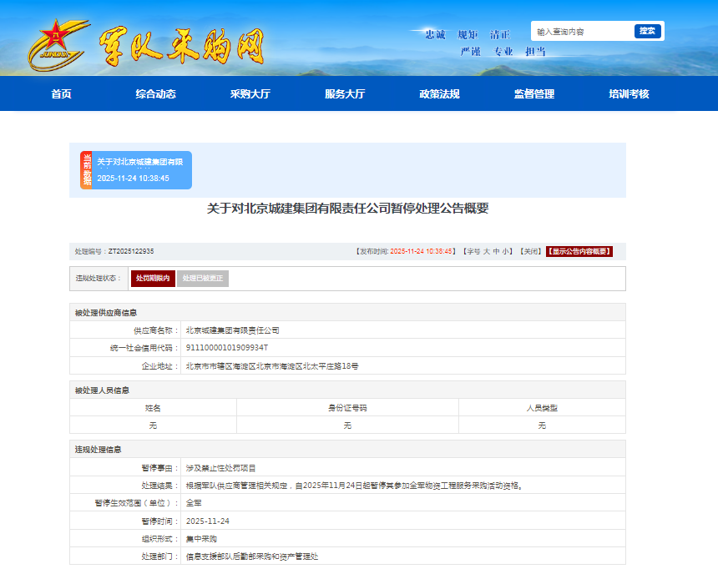Set font size to 中

[497, 251]
